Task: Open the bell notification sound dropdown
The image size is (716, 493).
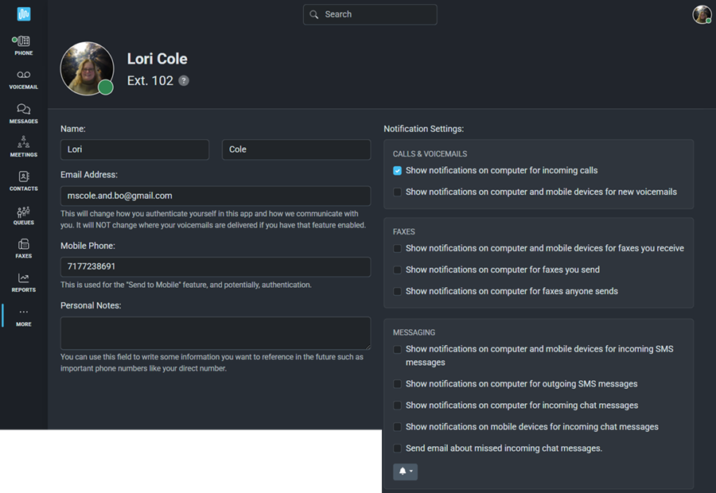Action: (405, 472)
